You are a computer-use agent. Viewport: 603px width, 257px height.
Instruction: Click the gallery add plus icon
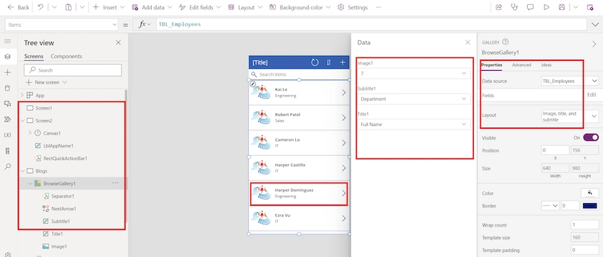342,62
